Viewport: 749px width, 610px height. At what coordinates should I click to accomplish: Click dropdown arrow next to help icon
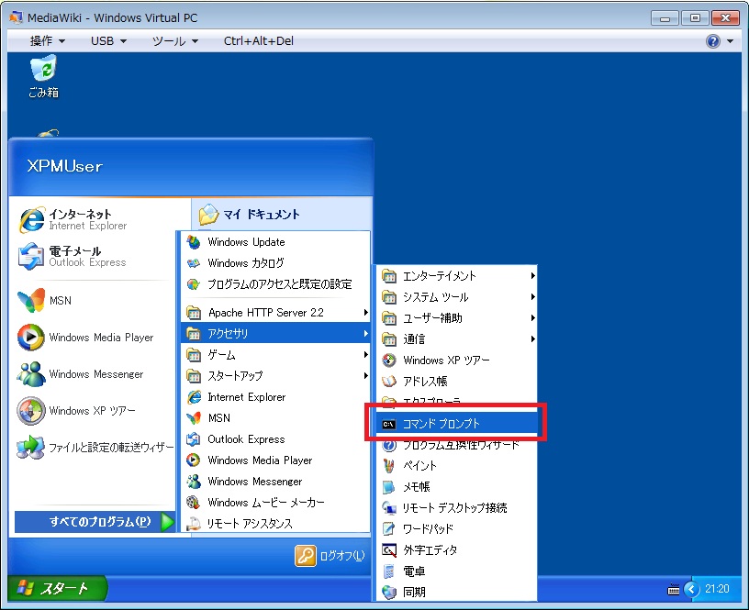[730, 41]
